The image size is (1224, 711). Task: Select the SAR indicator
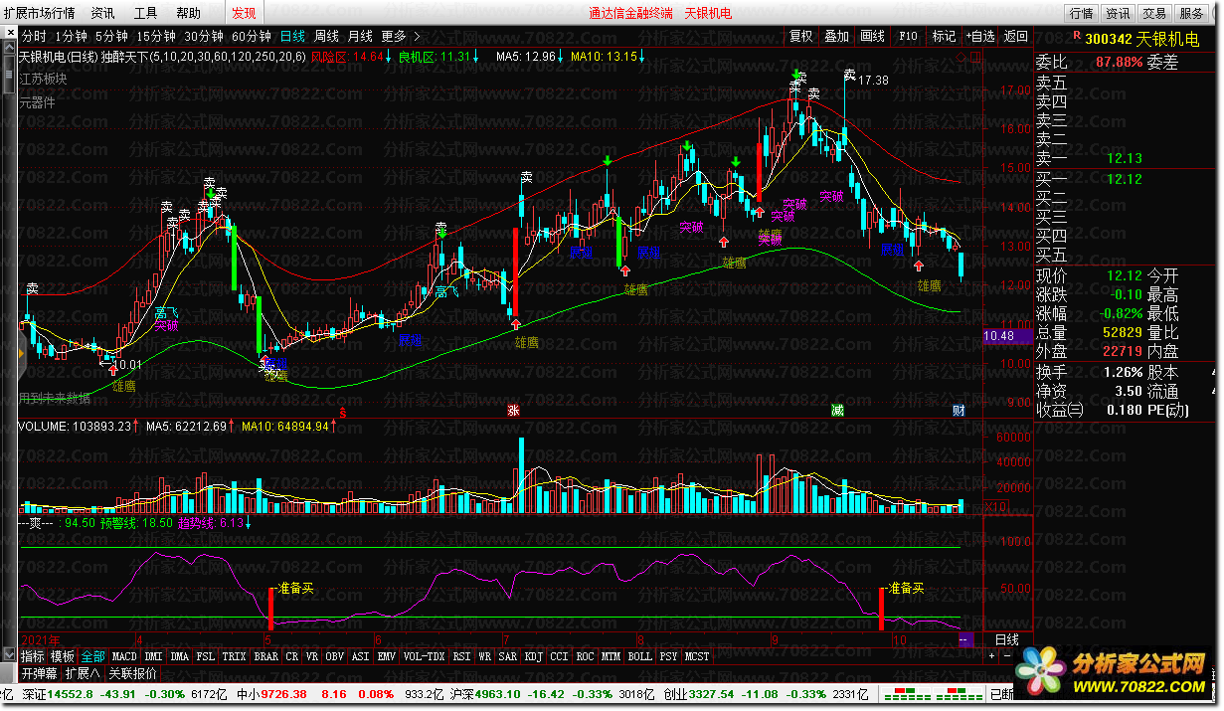(507, 657)
